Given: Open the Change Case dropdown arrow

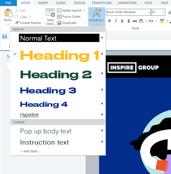Looking at the screenshot, I should point(156,21).
